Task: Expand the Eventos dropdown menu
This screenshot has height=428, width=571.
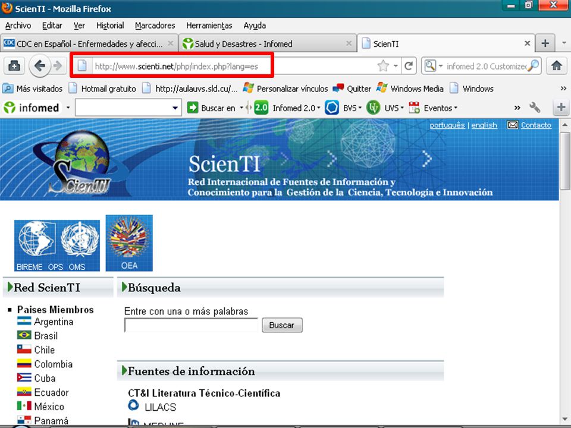Action: click(x=456, y=108)
